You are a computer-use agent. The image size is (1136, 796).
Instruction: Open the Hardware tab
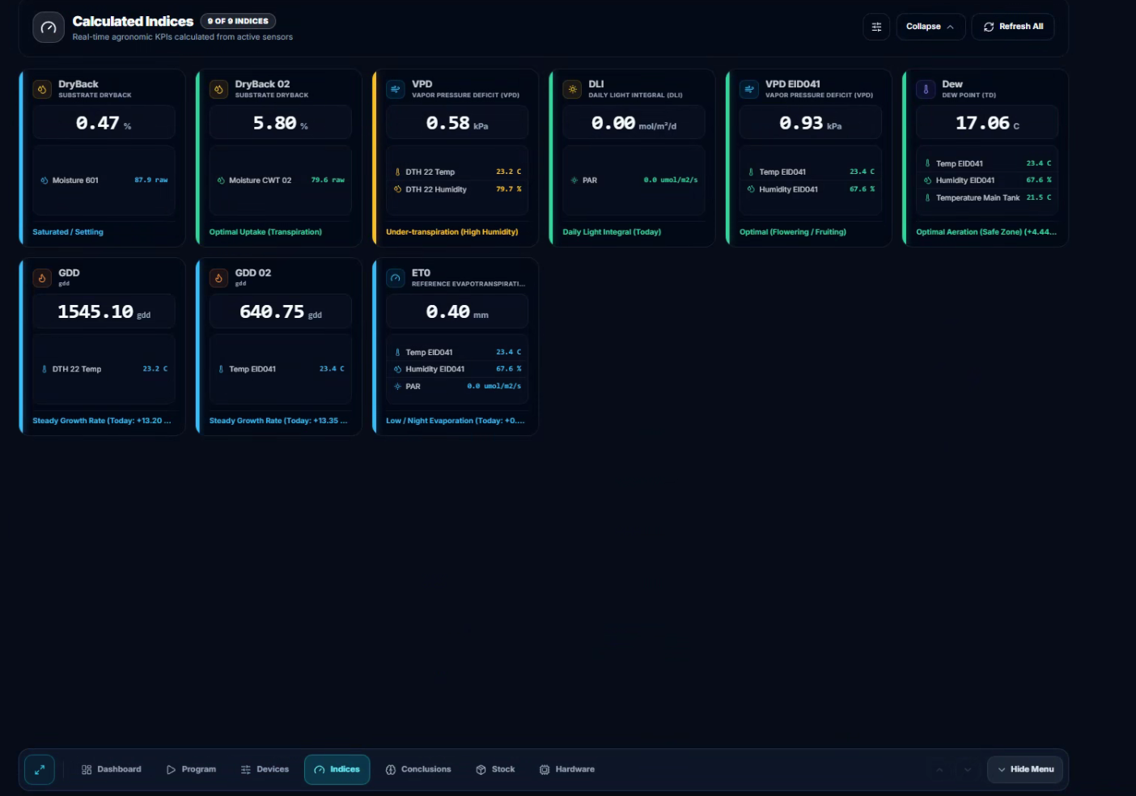pyautogui.click(x=567, y=769)
